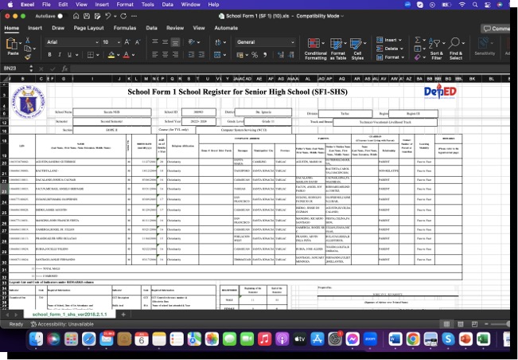Switch to Page Layout view icon in status bar
This screenshot has height=360, width=518.
pos(461,324)
